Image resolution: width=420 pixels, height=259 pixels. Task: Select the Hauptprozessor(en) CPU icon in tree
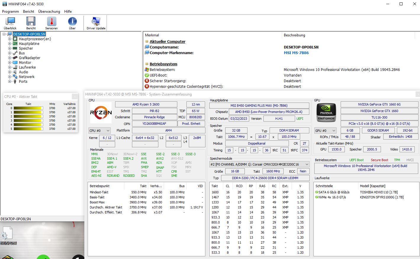coord(15,39)
